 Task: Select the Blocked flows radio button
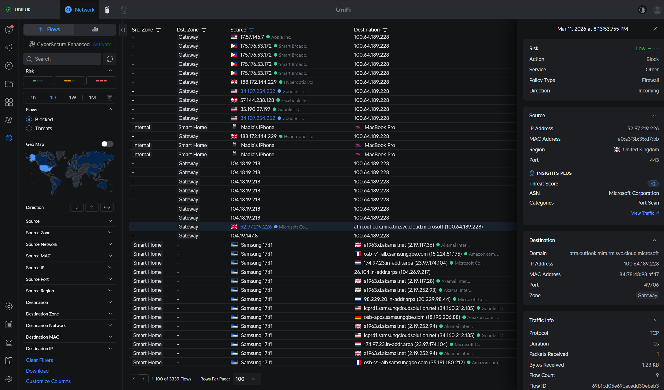(x=29, y=120)
